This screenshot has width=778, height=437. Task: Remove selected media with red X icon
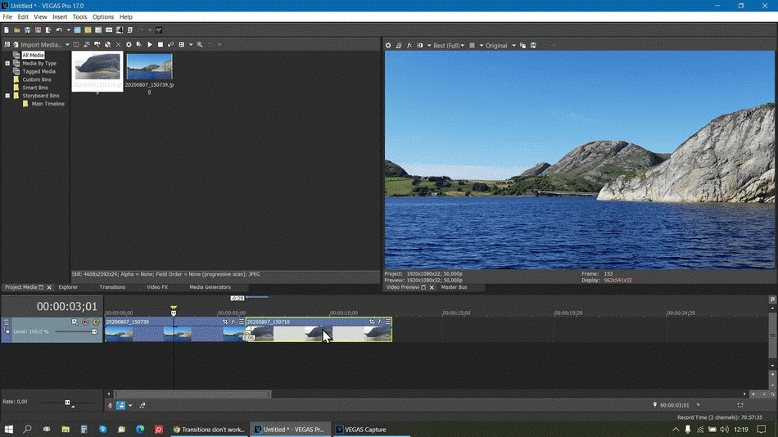(x=118, y=45)
